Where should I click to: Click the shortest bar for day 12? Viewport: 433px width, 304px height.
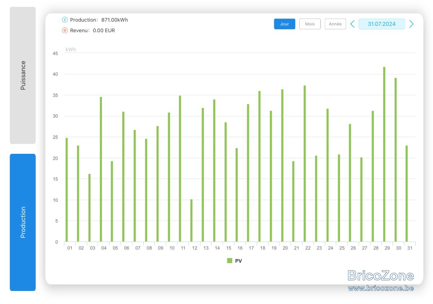(x=191, y=220)
